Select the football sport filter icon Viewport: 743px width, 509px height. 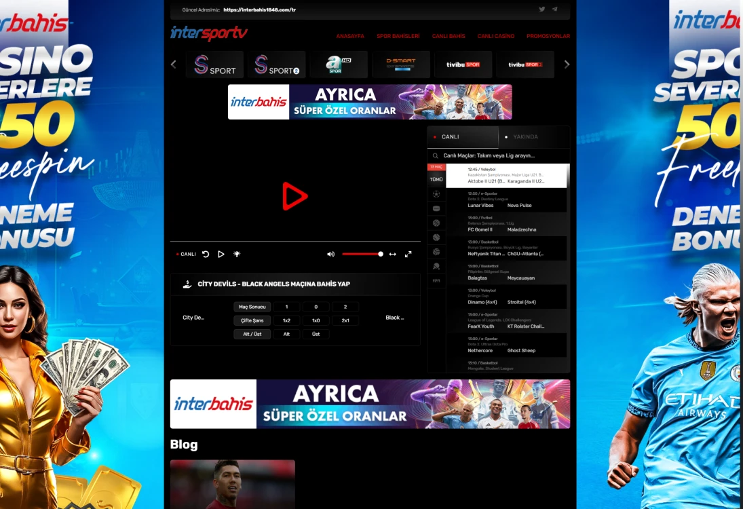pyautogui.click(x=436, y=193)
